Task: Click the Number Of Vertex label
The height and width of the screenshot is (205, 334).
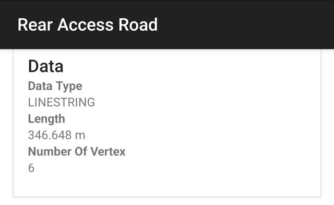Action: [77, 152]
